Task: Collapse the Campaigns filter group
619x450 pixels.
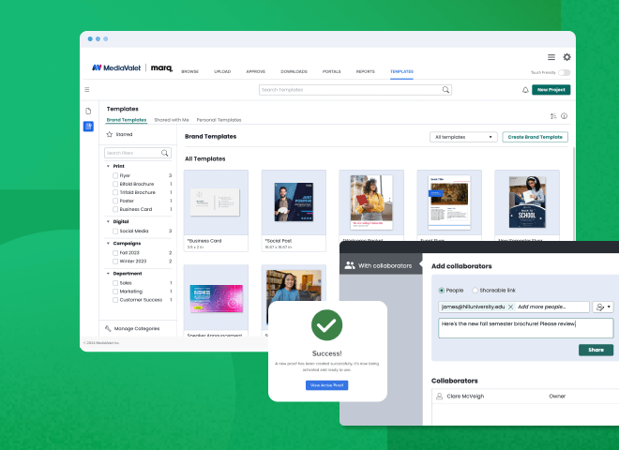Action: point(108,243)
